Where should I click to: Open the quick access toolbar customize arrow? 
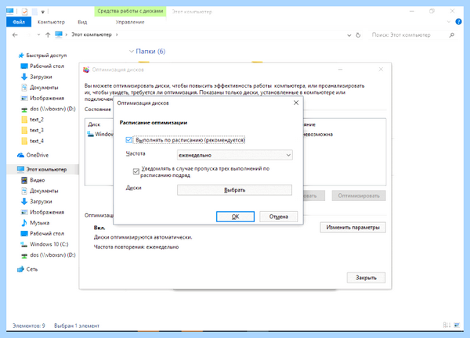coord(43,12)
